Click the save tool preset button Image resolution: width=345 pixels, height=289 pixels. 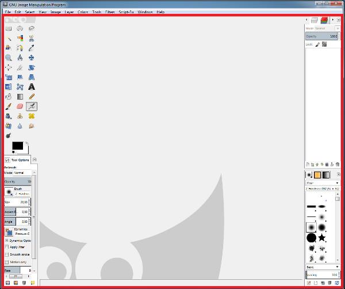(7, 283)
